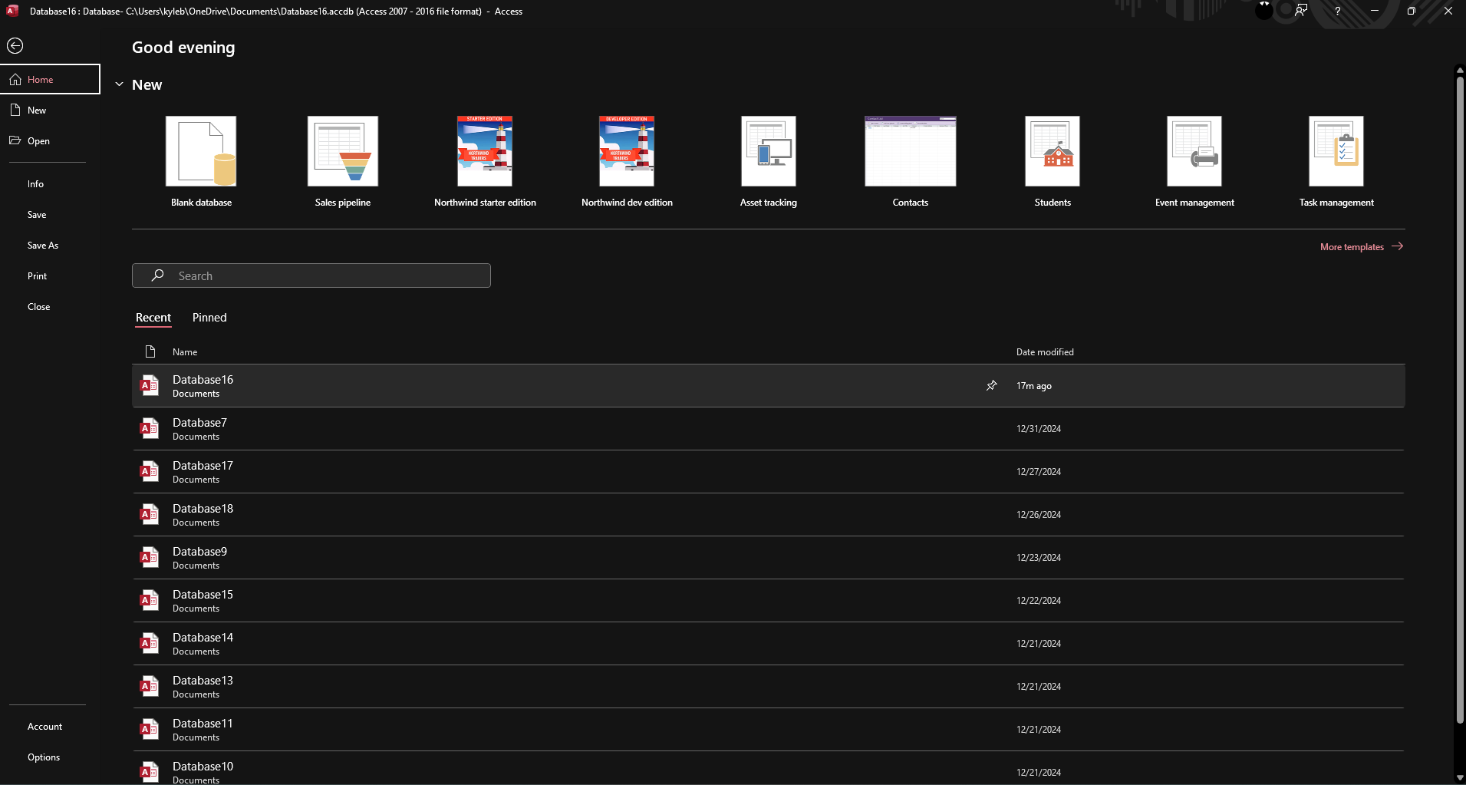The width and height of the screenshot is (1466, 785).
Task: Pin Database16 to the list
Action: (992, 385)
